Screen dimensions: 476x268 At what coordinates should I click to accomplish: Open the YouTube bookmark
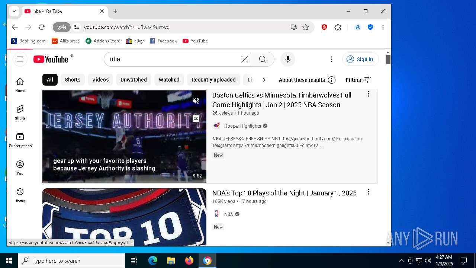(x=195, y=41)
